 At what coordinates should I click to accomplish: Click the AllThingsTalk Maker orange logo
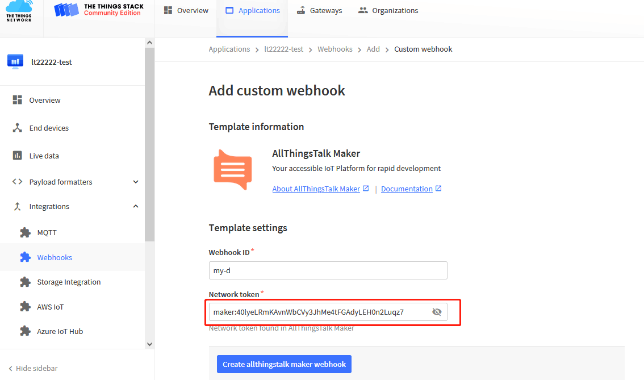(x=232, y=170)
